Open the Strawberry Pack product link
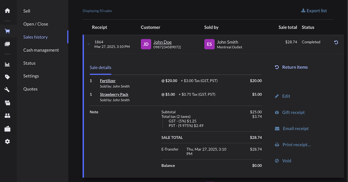The height and width of the screenshot is (182, 348). tap(114, 94)
